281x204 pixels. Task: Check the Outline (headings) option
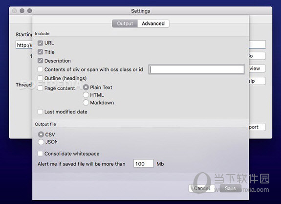pyautogui.click(x=40, y=78)
